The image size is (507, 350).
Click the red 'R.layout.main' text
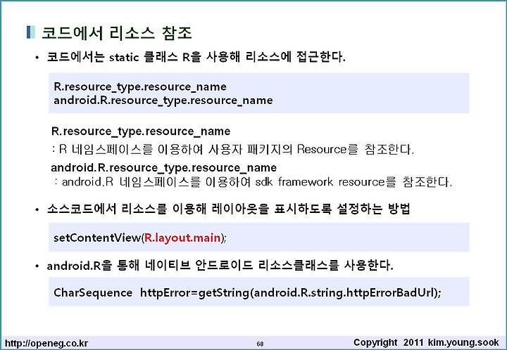182,238
